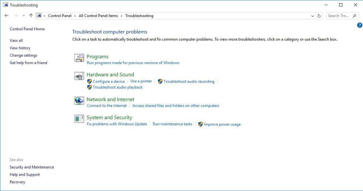
Task: Select the Network and Internet monitor icon
Action: (79, 101)
